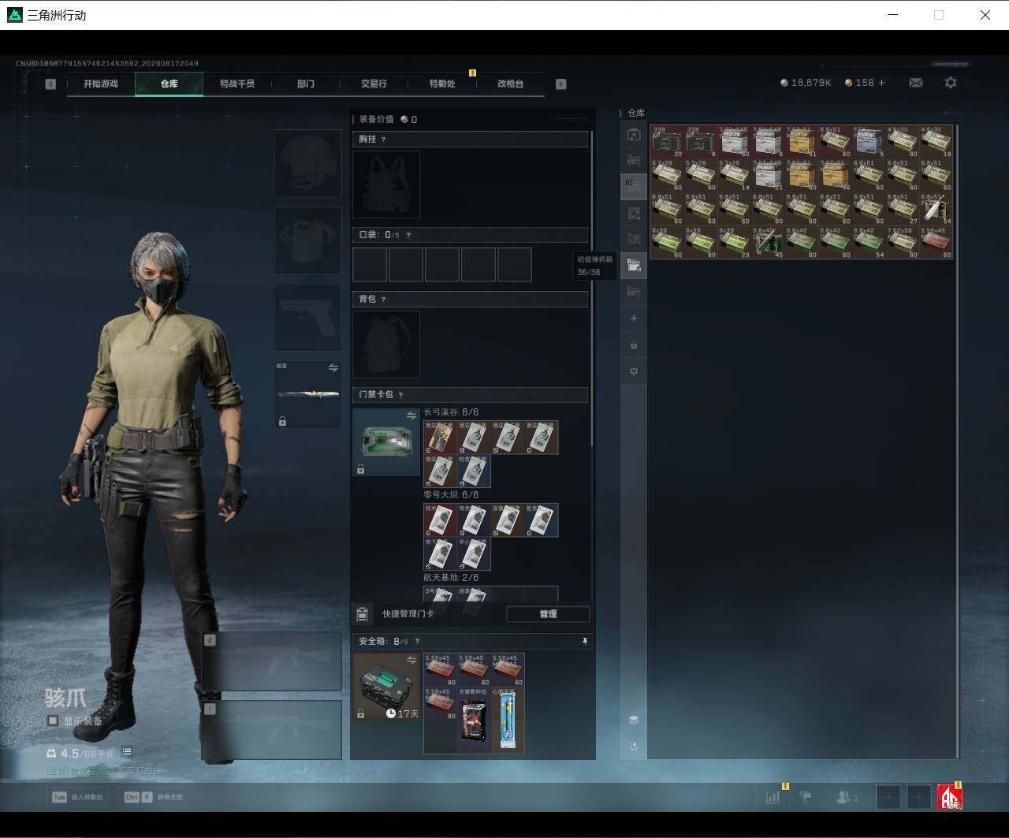Select the red-black item in the safe box

tap(474, 721)
